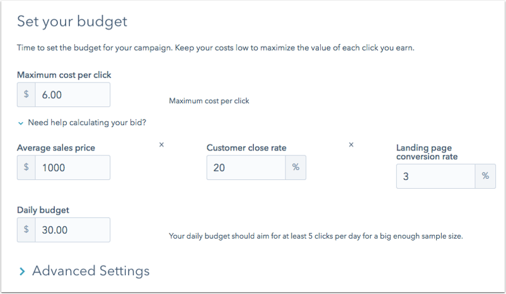Image resolution: width=506 pixels, height=294 pixels.
Task: Focus the Maximum cost per click 6.00 field
Action: (x=72, y=95)
